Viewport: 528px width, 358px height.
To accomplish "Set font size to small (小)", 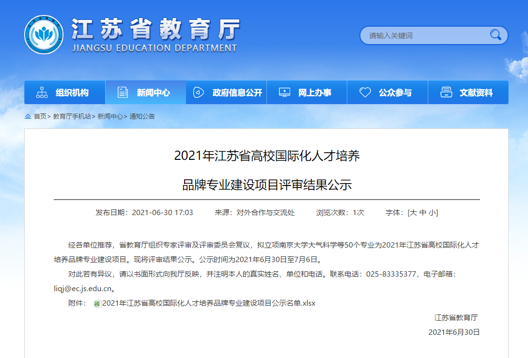I will tap(432, 213).
